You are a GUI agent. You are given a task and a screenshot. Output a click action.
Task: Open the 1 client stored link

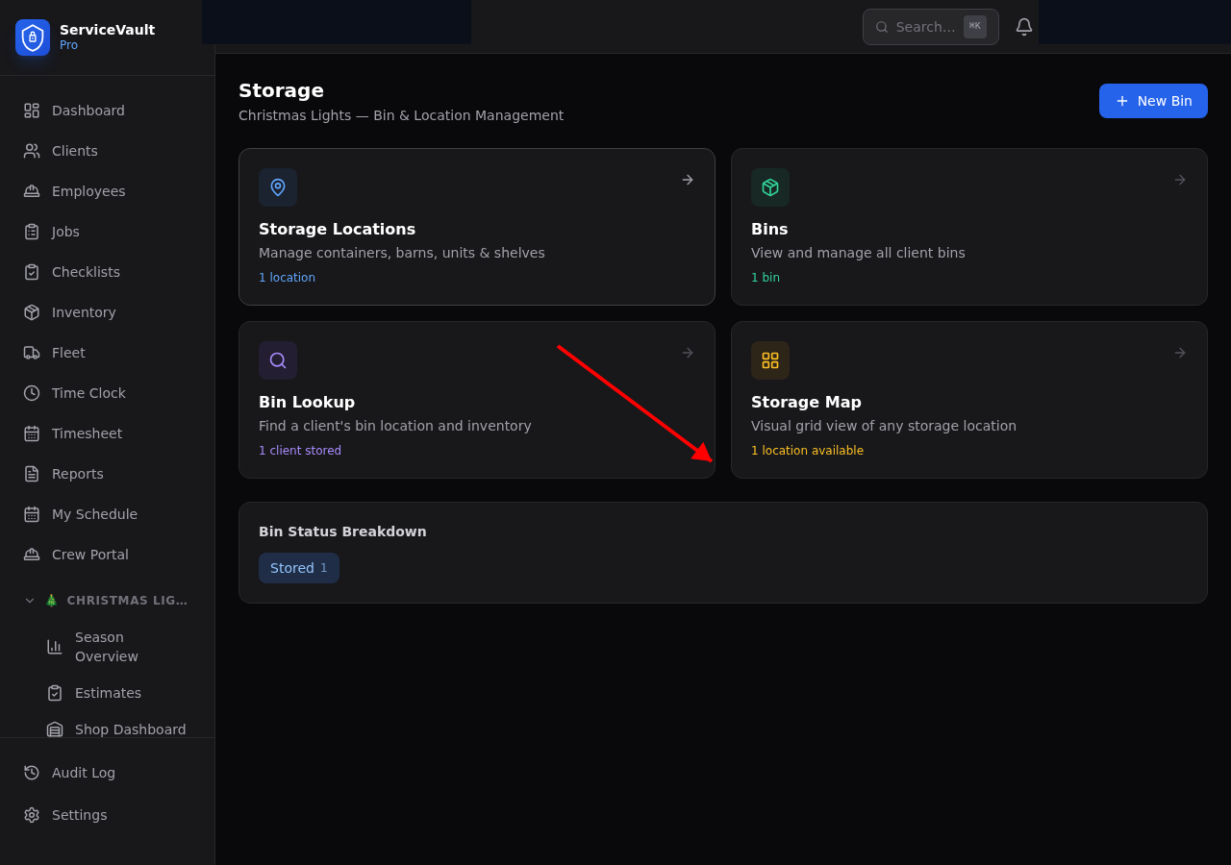300,450
